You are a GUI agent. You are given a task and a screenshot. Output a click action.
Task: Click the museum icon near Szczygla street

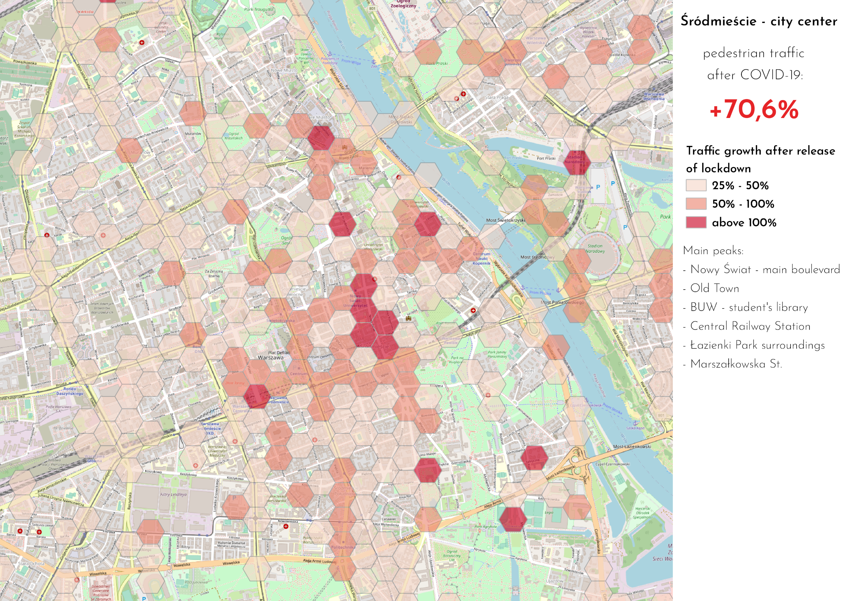click(x=408, y=318)
